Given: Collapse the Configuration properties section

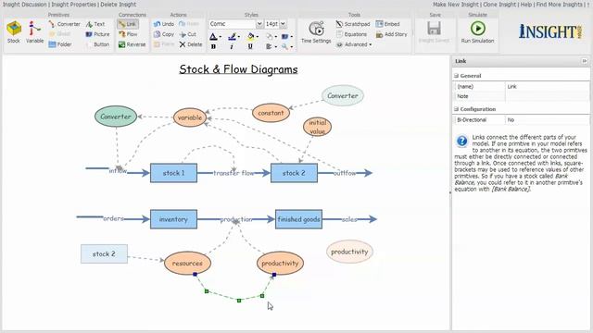Looking at the screenshot, I should click(x=457, y=109).
